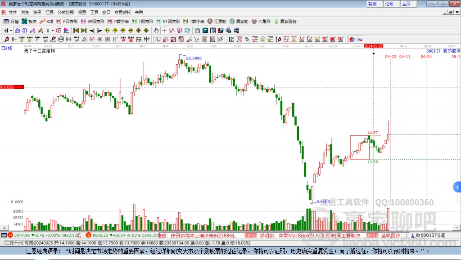Screen dimensions: 461x260
Task: Open the 设置 menu
Action: (82, 12)
